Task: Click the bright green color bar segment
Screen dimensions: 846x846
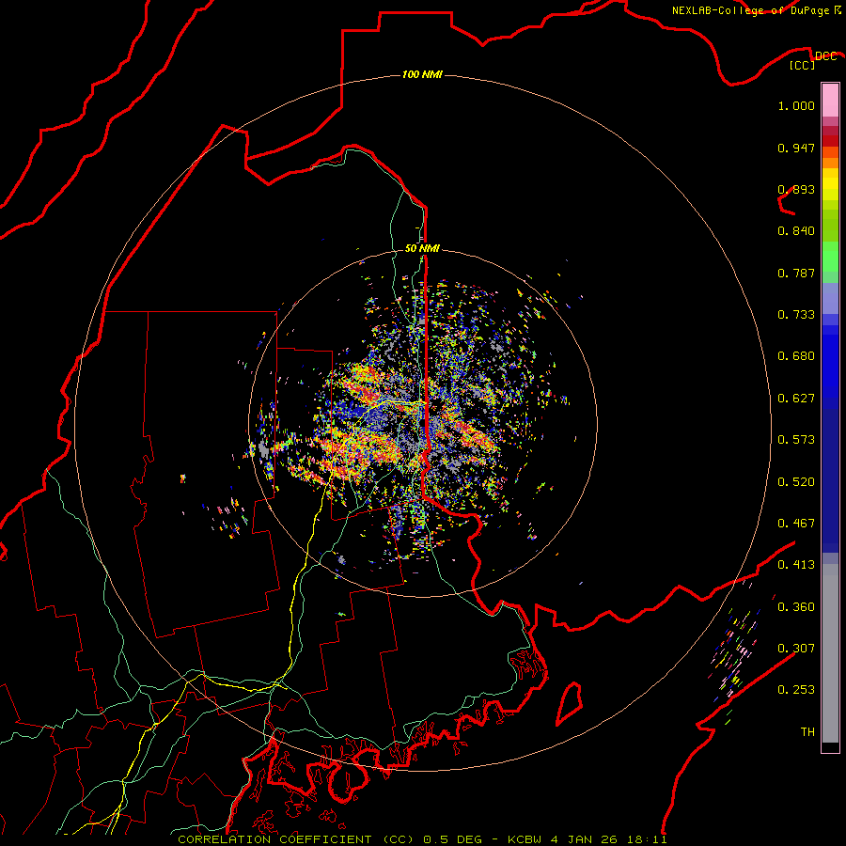Action: 830,257
